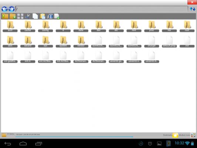This screenshot has width=197, height=148.
Task: Create a new folder
Action: (13, 16)
